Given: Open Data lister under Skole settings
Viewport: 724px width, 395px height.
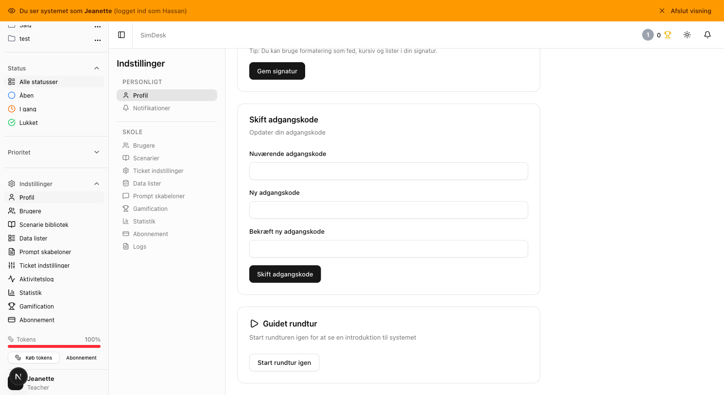Looking at the screenshot, I should point(167,184).
